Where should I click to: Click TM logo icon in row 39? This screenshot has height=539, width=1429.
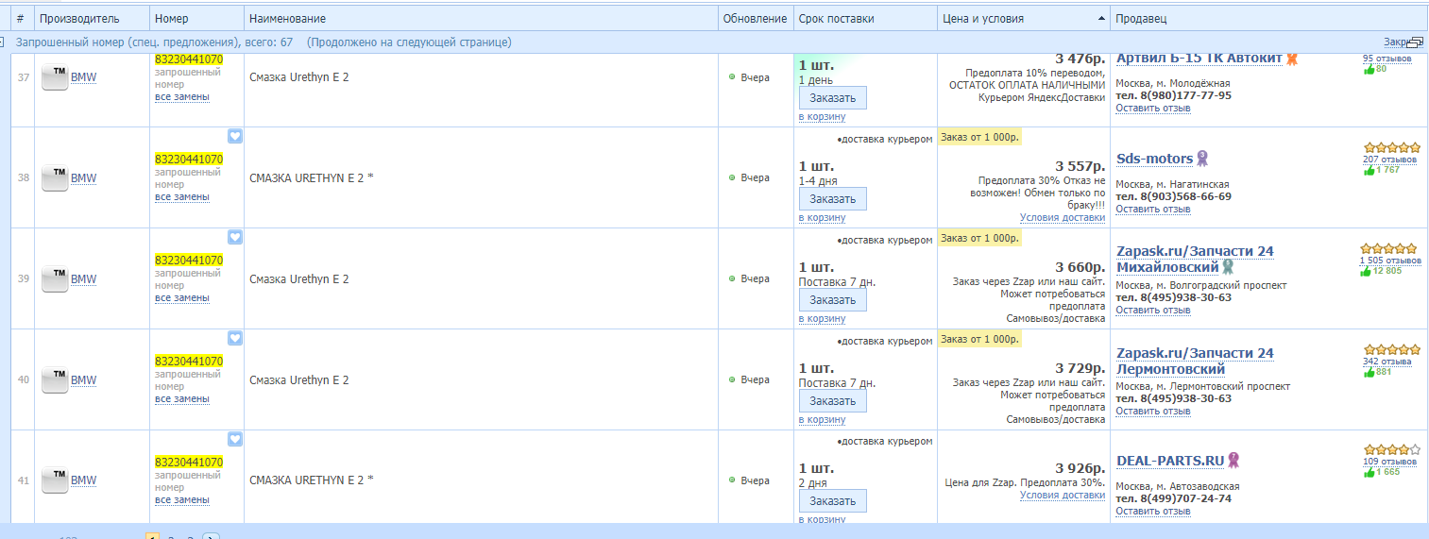pyautogui.click(x=55, y=279)
